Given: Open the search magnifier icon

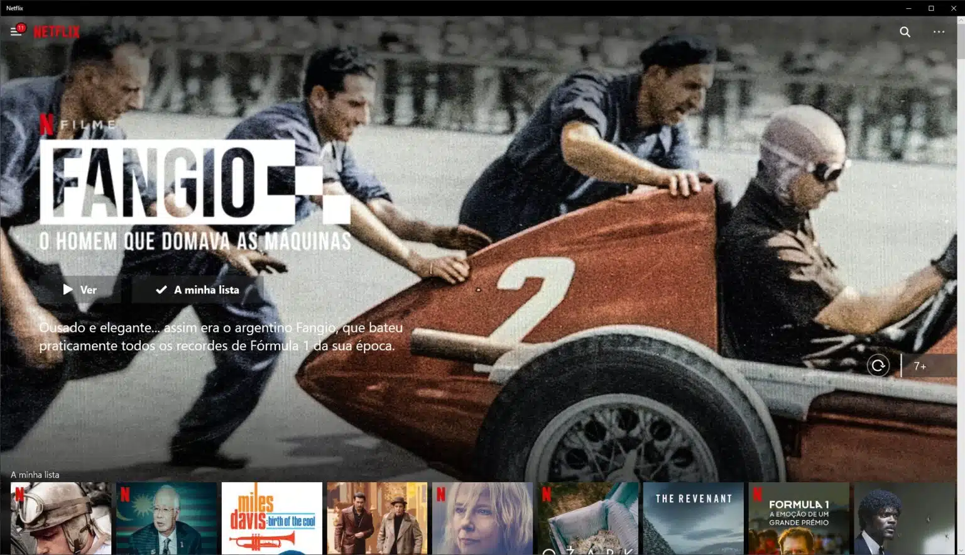Looking at the screenshot, I should tap(905, 31).
